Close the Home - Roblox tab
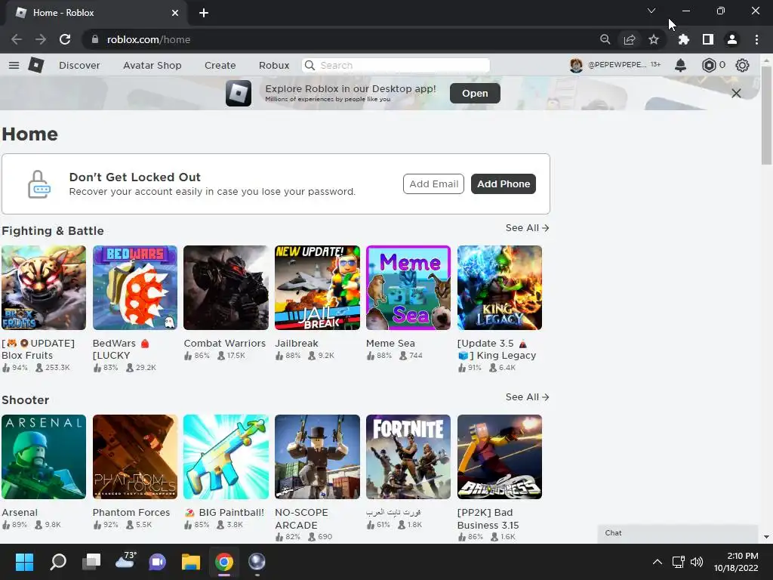 point(175,13)
